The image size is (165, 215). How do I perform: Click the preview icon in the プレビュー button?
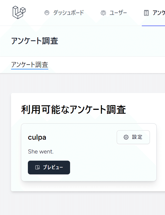point(38,168)
